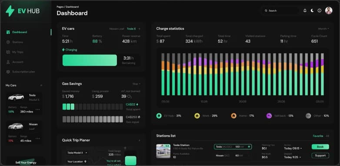This screenshot has height=166, width=340.
Task: Open notifications via the bell icon
Action: (x=305, y=10)
